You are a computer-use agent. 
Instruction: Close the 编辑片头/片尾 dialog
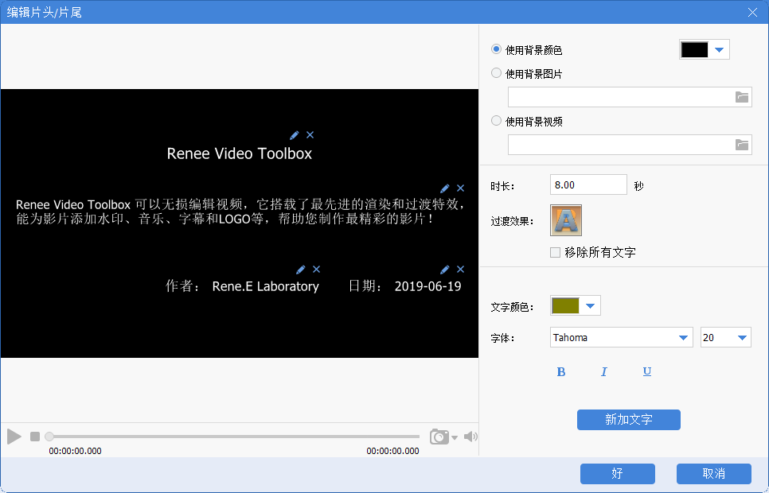pyautogui.click(x=753, y=12)
